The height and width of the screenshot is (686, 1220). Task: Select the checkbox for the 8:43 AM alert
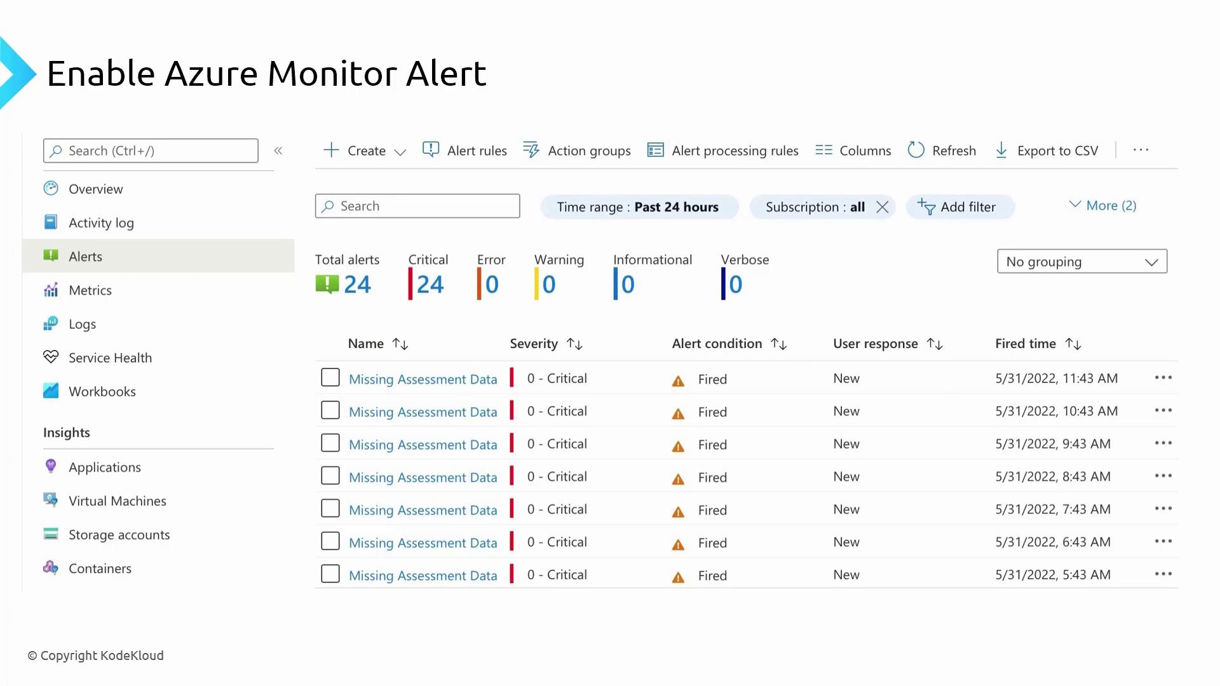click(330, 476)
